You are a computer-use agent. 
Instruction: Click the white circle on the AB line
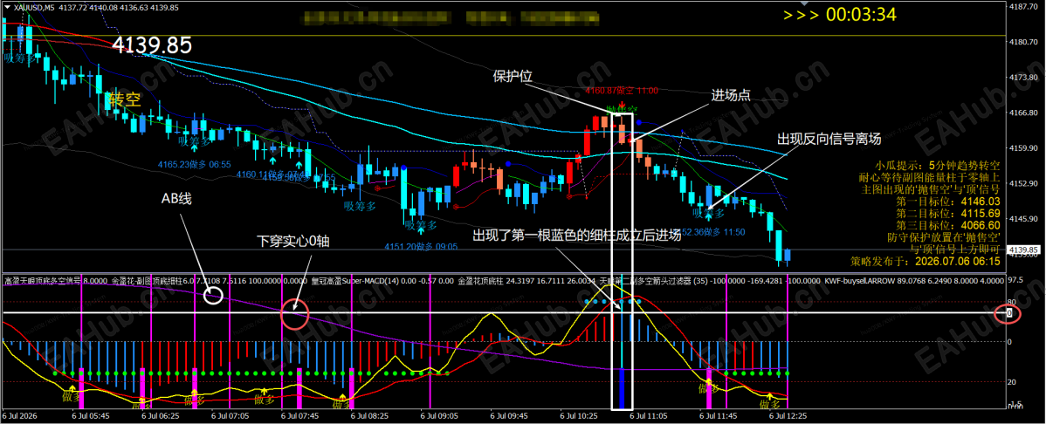213,296
